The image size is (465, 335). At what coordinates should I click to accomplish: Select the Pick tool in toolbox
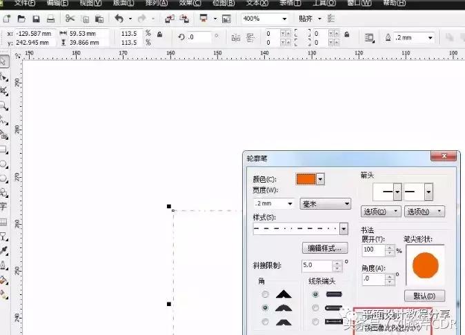click(x=3, y=61)
